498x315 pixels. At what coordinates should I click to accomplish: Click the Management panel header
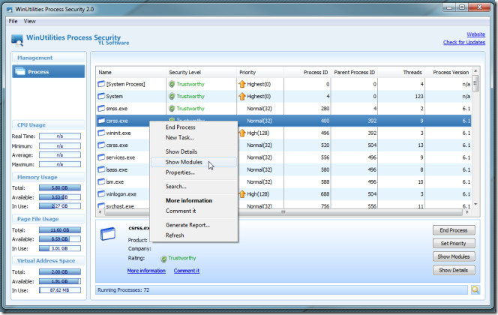pos(49,58)
